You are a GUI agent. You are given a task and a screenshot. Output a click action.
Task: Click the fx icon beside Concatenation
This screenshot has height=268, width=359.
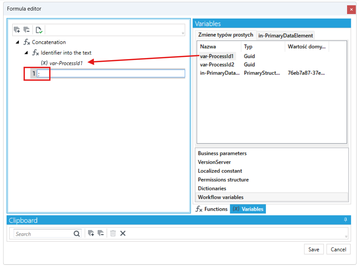tap(27, 42)
